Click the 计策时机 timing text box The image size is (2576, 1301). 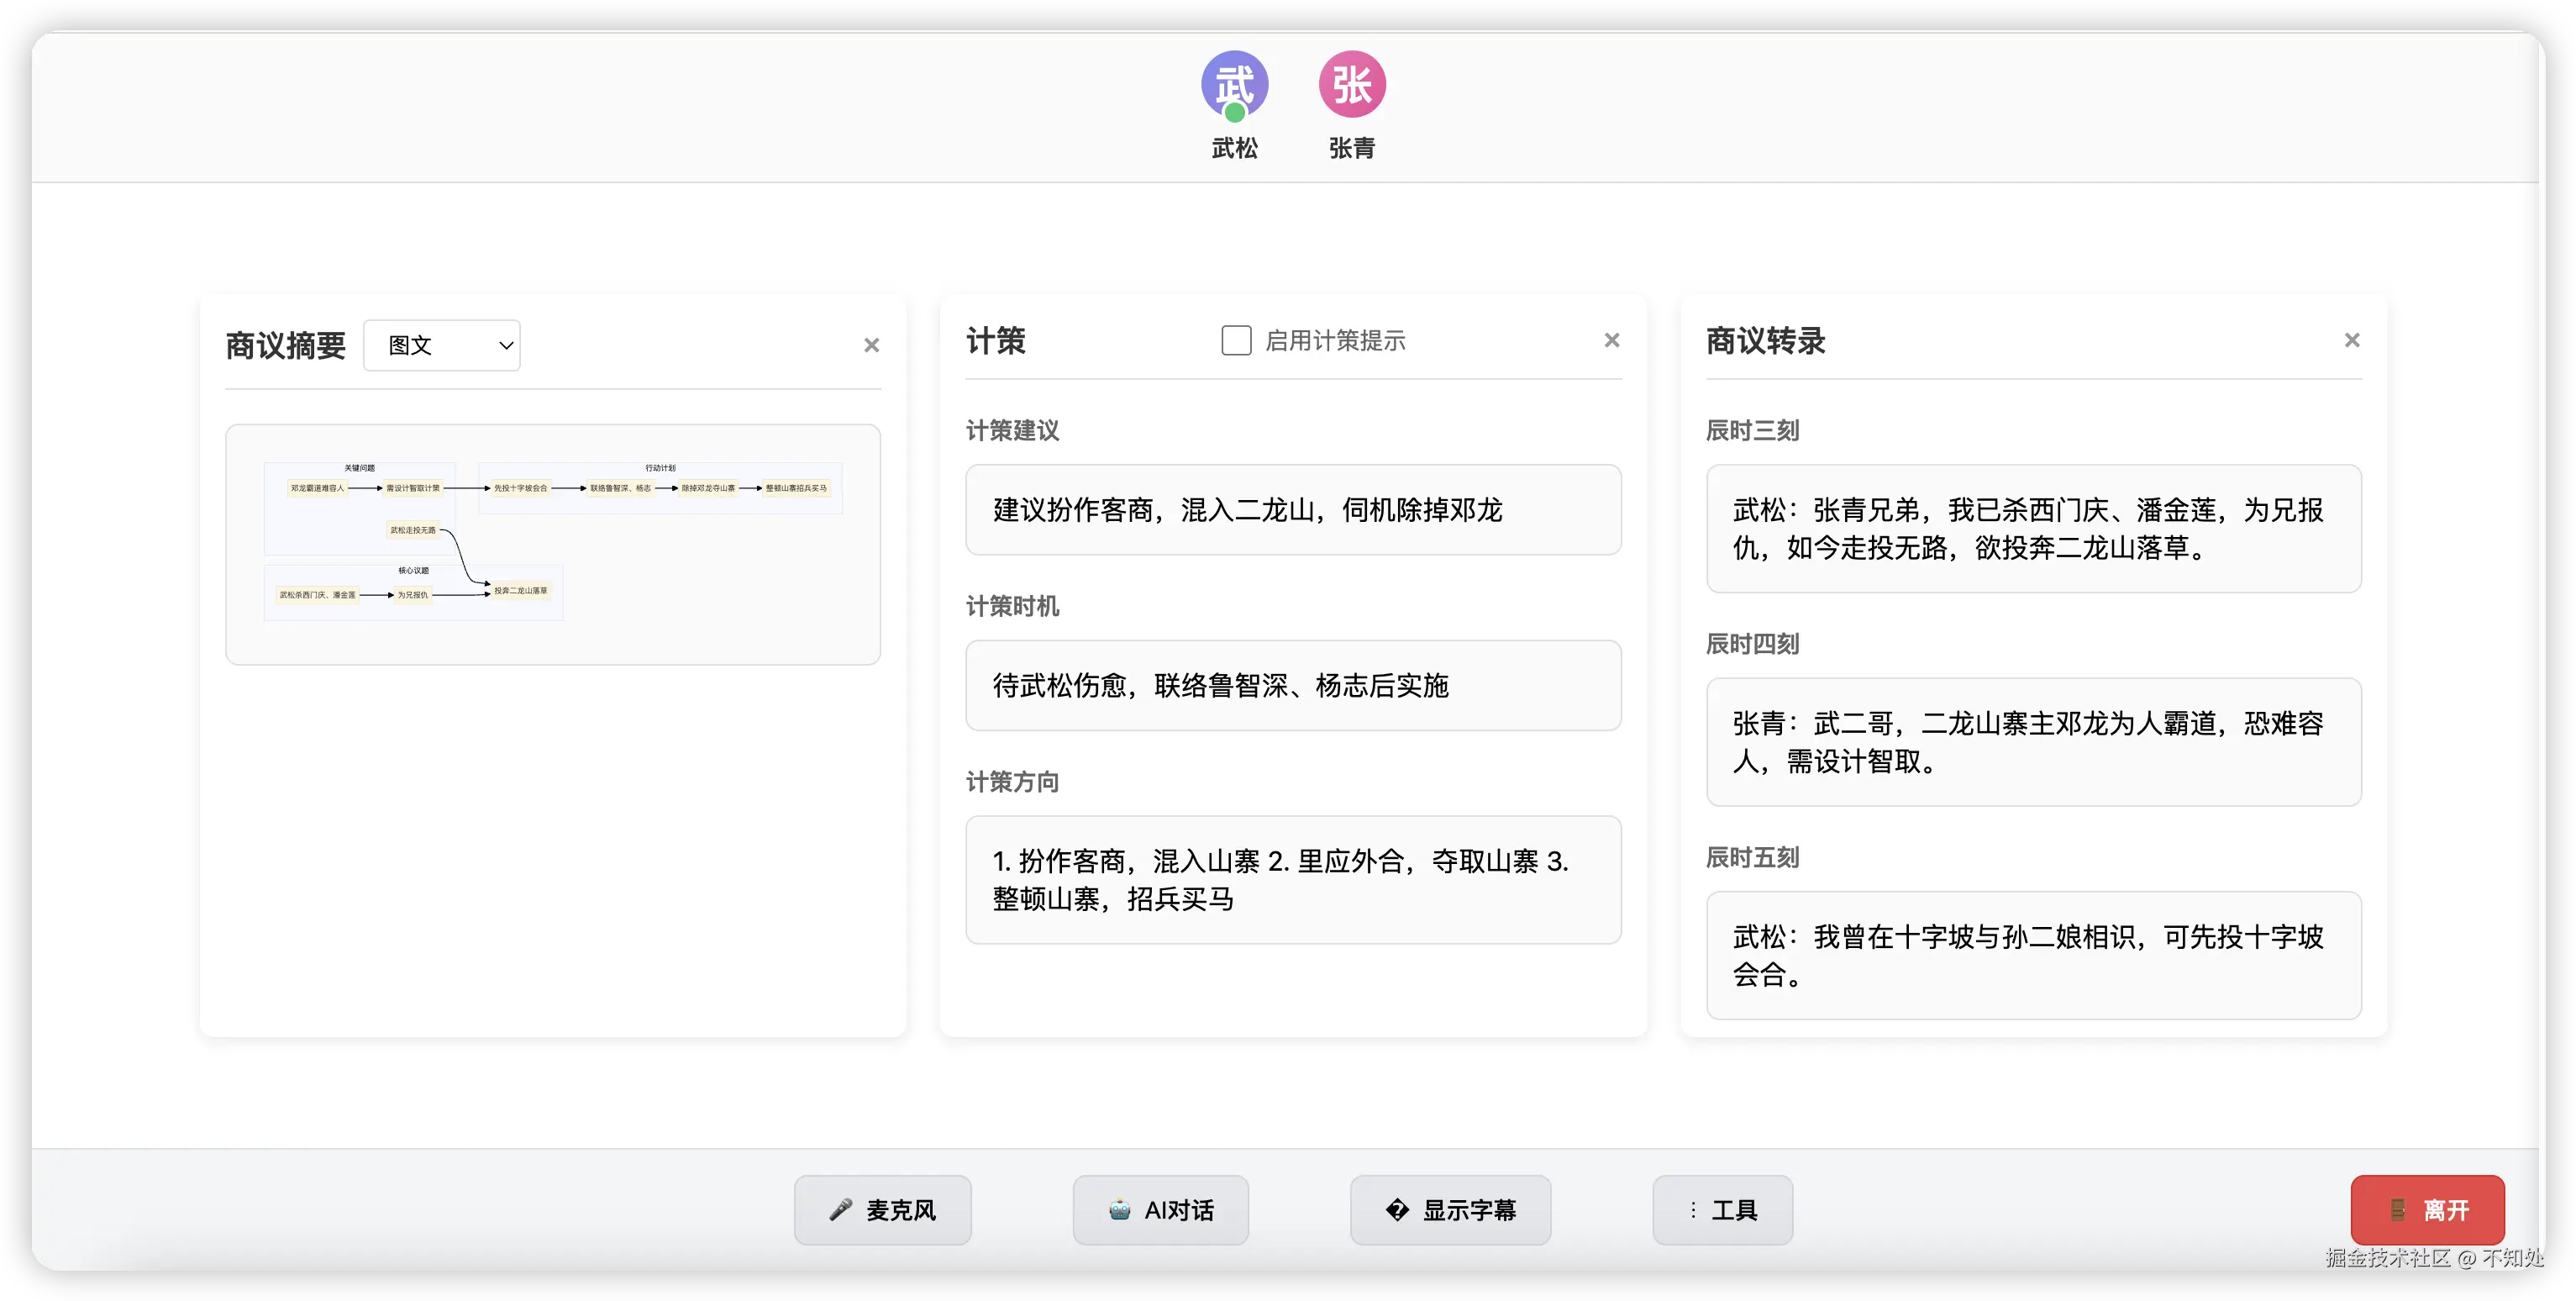(1292, 686)
